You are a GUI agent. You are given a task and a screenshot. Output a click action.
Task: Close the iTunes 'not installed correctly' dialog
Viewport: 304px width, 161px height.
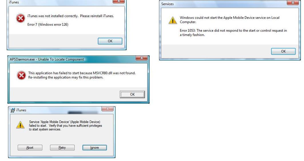[119, 1]
